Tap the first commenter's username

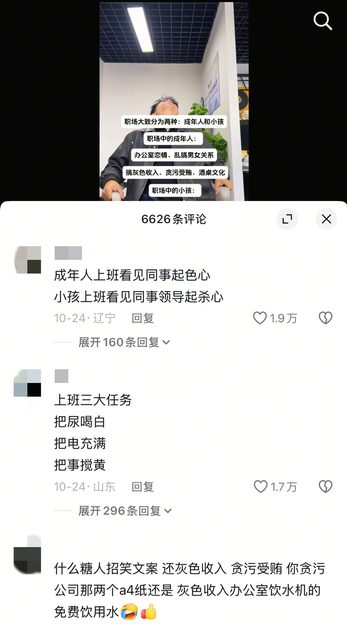(68, 253)
